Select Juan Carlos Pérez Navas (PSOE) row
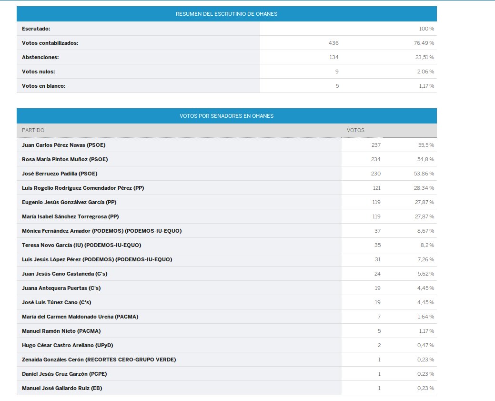Image resolution: width=495 pixels, height=401 pixels. [227, 145]
